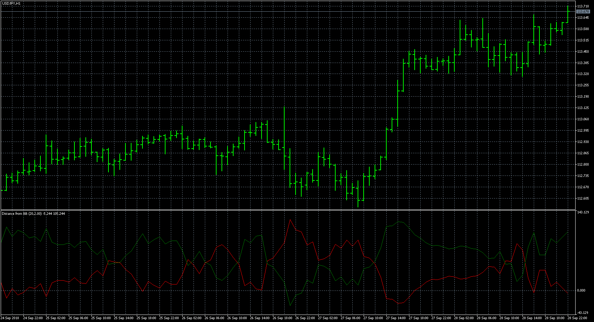Click the 25 Sep 02:00 time label
594x322 pixels.
pyautogui.click(x=56, y=318)
